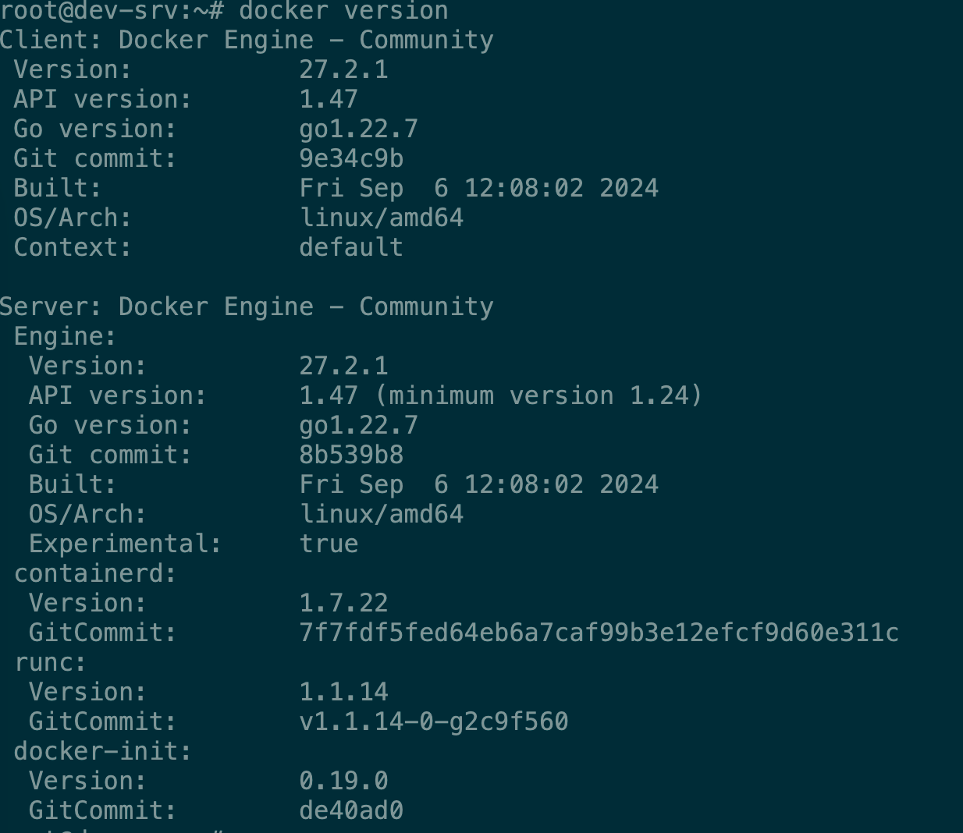
Task: Click the Client API version 1.47
Action: click(x=329, y=99)
